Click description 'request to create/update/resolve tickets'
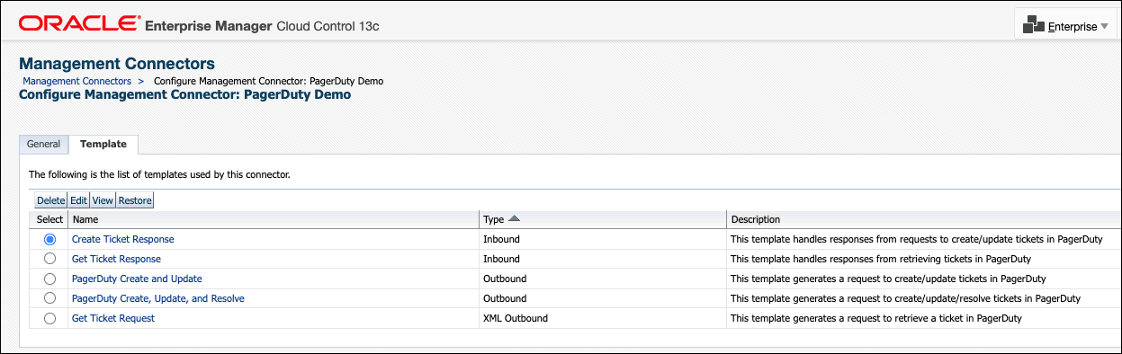The image size is (1122, 354). tap(905, 298)
